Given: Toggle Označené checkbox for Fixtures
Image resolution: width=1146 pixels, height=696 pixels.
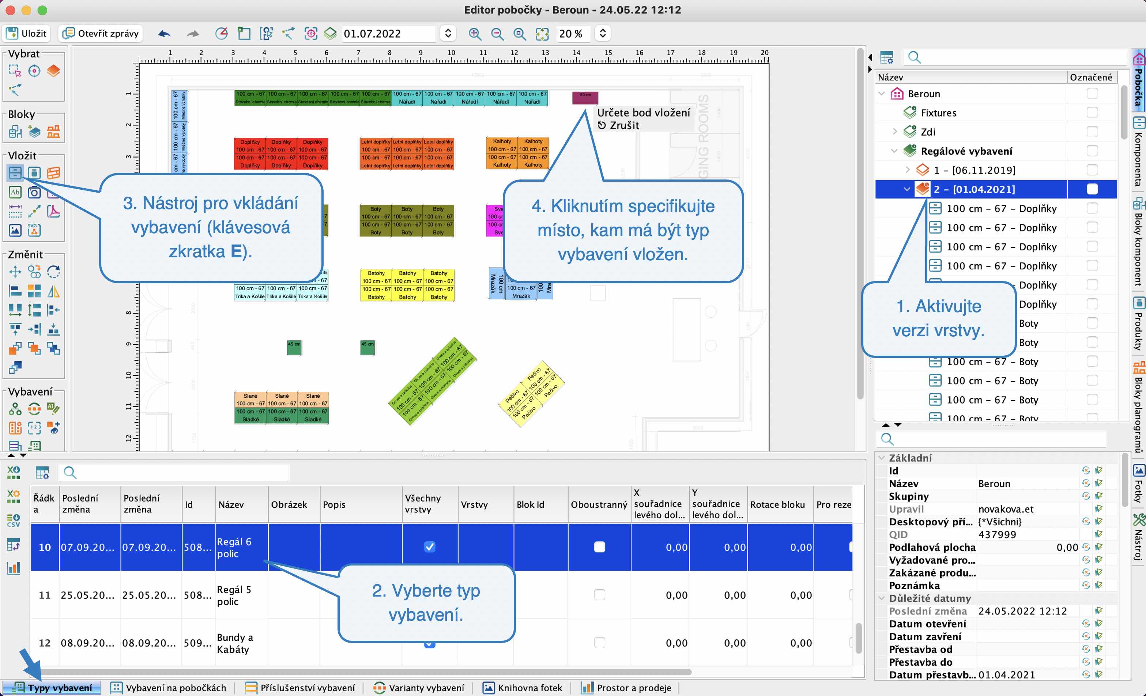Looking at the screenshot, I should [x=1092, y=113].
